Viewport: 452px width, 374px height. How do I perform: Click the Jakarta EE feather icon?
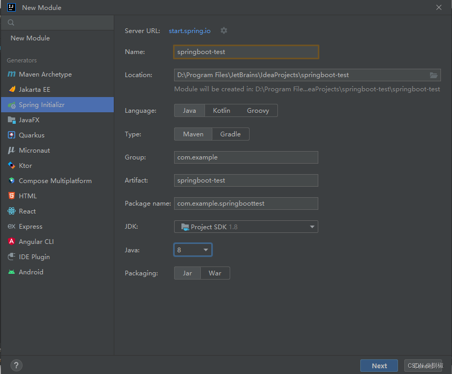point(12,89)
